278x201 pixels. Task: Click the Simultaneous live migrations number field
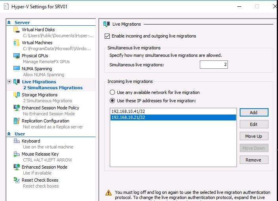pyautogui.click(x=214, y=65)
